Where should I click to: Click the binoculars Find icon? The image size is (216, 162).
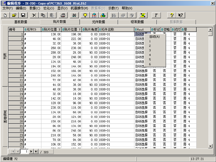[74, 15]
